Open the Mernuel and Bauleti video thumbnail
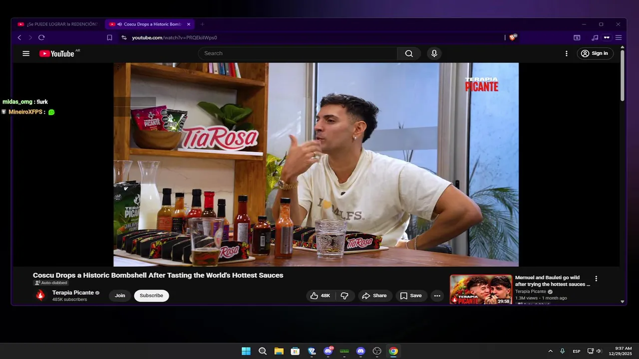639x359 pixels. click(481, 289)
